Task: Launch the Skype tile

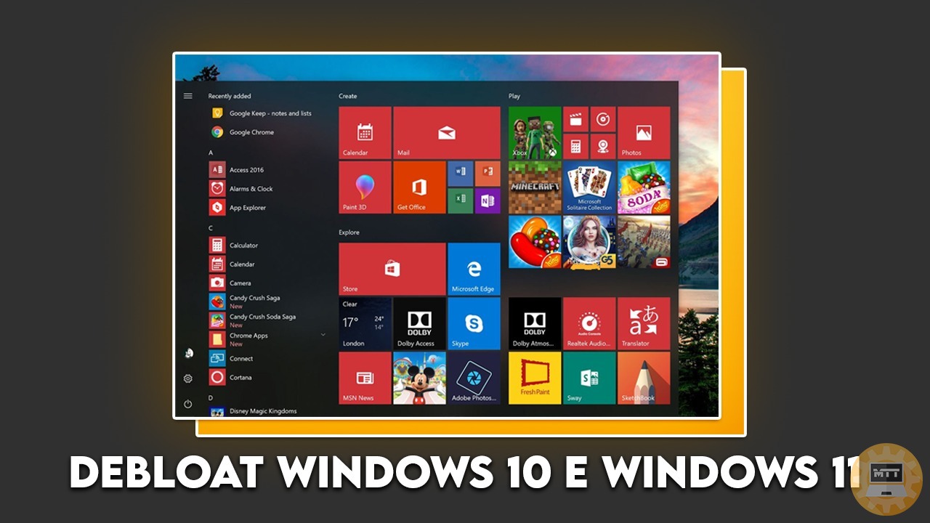Action: [474, 323]
